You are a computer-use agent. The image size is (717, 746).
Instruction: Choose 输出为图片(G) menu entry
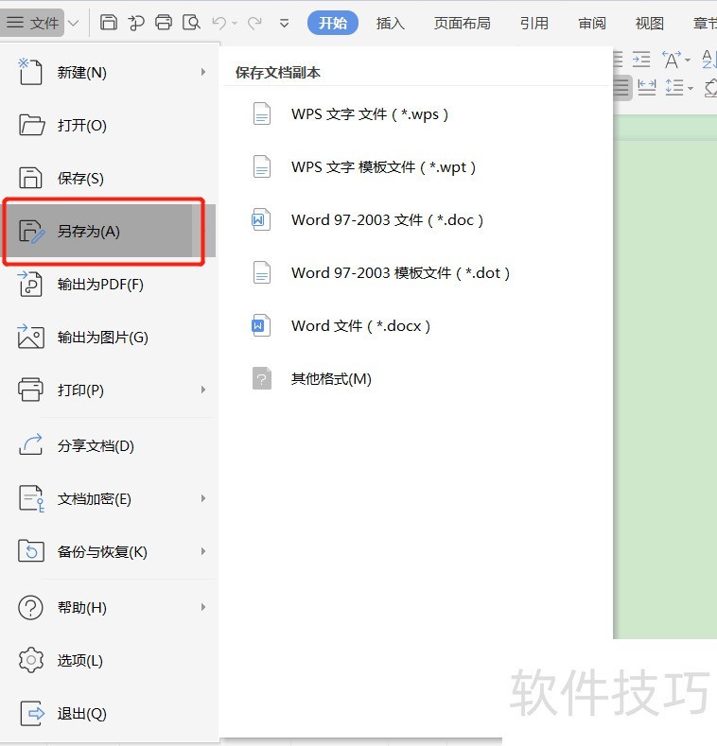(x=110, y=337)
